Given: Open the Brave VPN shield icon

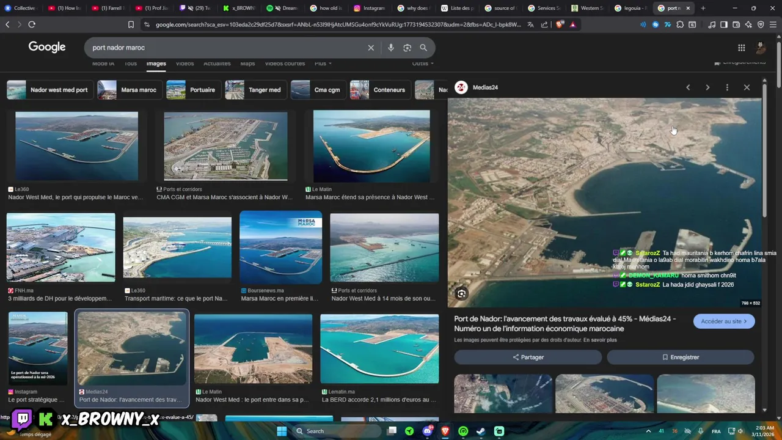Looking at the screenshot, I should [761, 24].
